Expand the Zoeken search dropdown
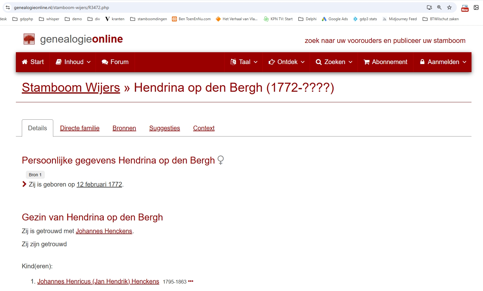Viewport: 483px width, 291px height. (334, 62)
